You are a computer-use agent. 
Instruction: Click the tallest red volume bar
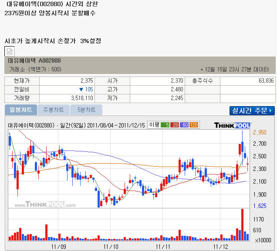242,225
